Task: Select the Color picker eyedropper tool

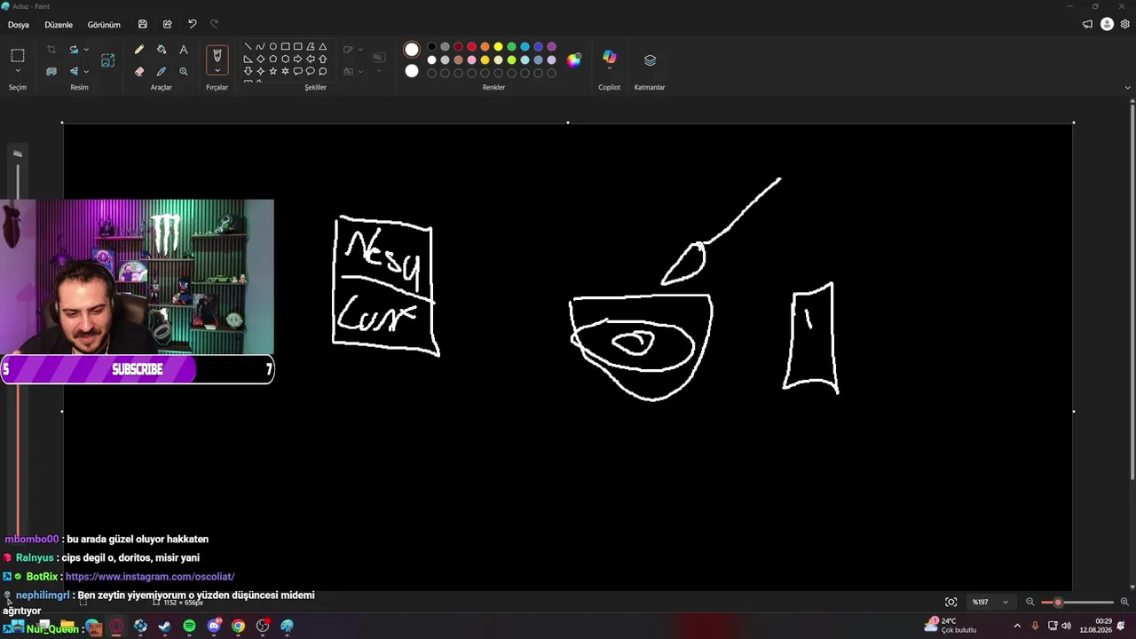Action: (x=162, y=71)
